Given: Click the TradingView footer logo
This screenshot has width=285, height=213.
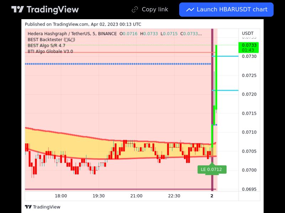Looking at the screenshot, I should (42, 207).
